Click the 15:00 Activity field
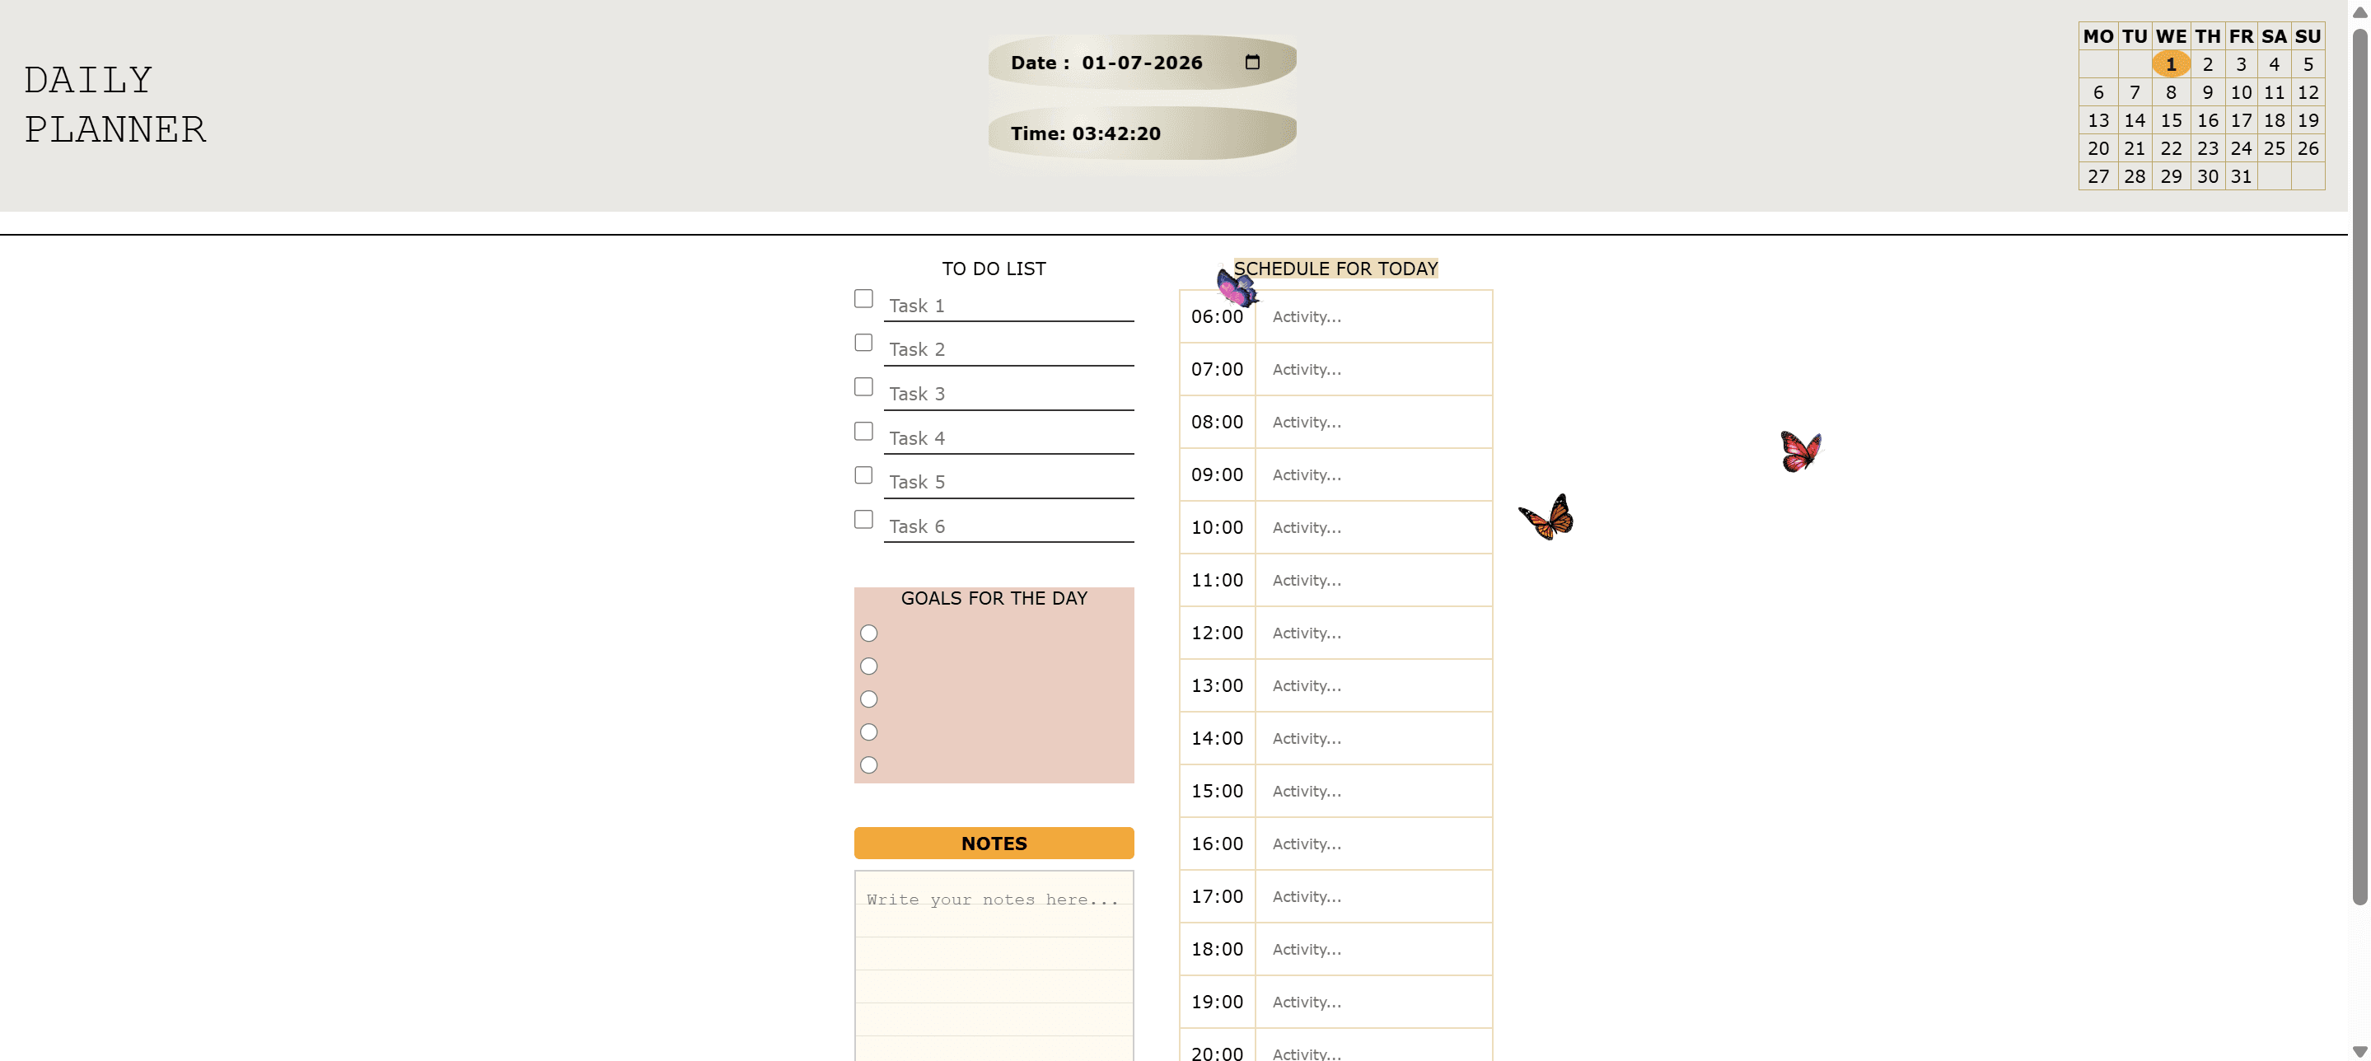 coord(1373,792)
